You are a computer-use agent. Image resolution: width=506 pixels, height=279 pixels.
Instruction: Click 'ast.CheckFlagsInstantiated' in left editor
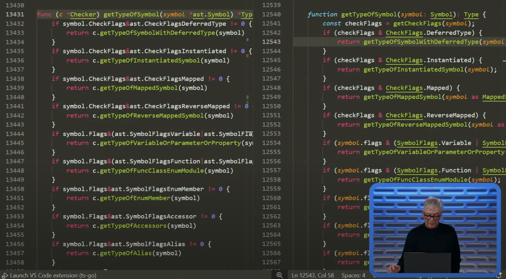(x=178, y=51)
